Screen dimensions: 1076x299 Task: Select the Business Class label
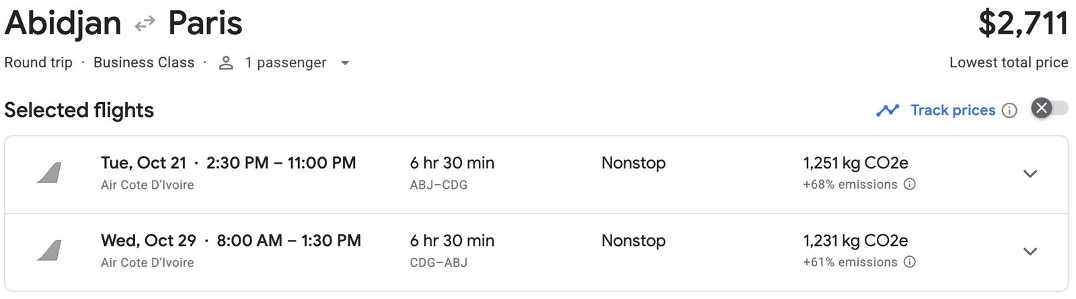point(144,62)
